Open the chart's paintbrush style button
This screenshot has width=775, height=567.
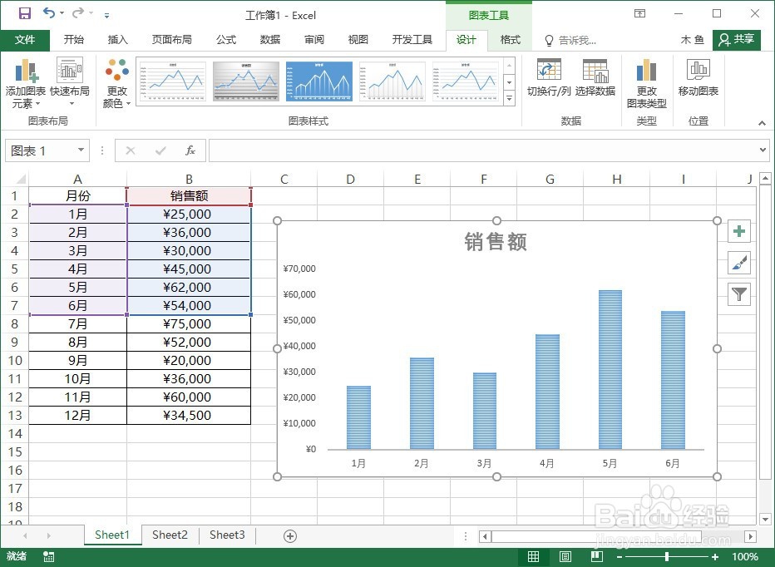pos(739,263)
